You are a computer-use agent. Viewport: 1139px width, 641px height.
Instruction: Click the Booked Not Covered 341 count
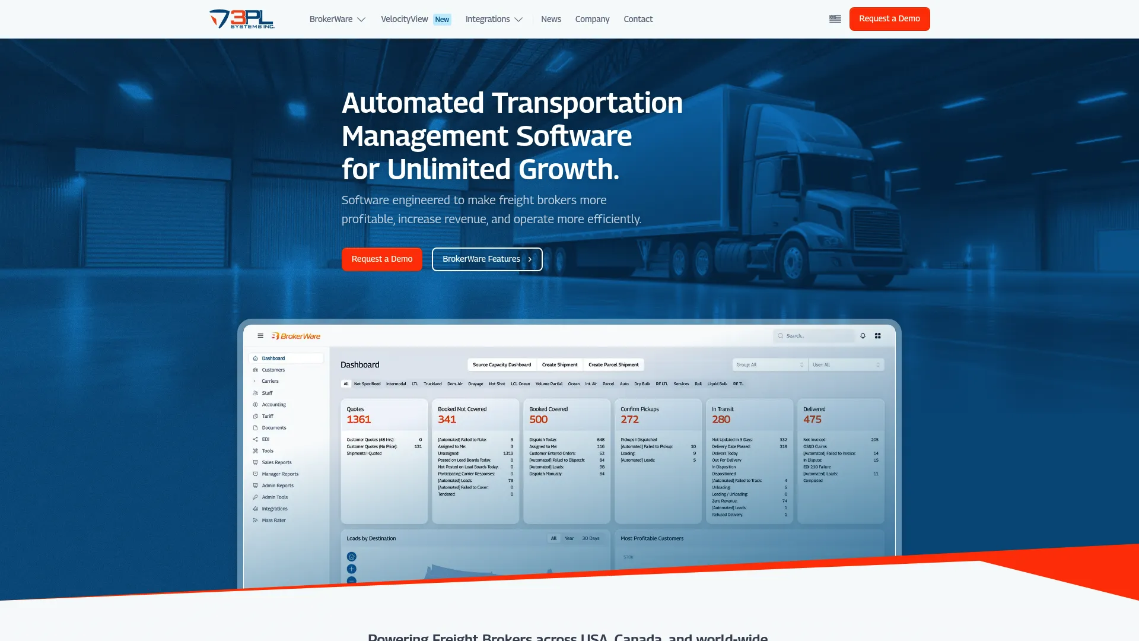pos(447,420)
